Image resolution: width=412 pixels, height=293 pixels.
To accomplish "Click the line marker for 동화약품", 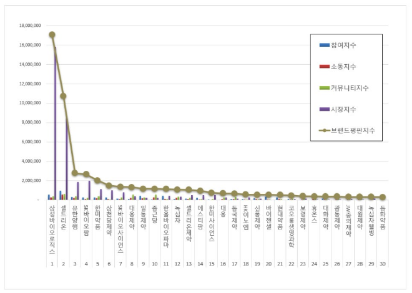I will click(x=382, y=197).
